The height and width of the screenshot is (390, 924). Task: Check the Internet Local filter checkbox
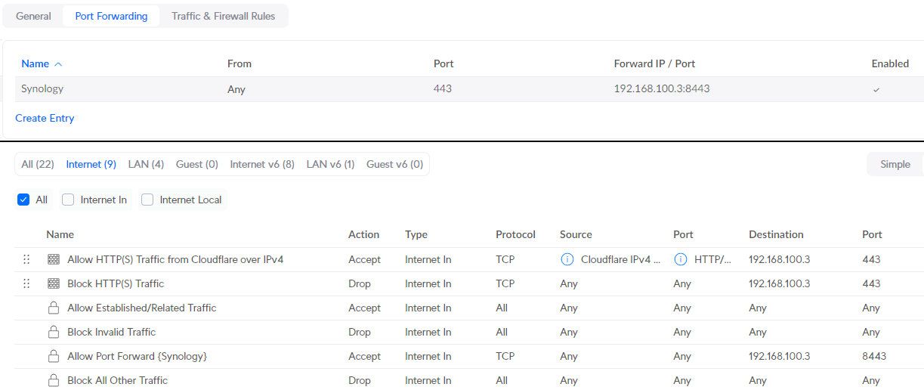tap(147, 200)
